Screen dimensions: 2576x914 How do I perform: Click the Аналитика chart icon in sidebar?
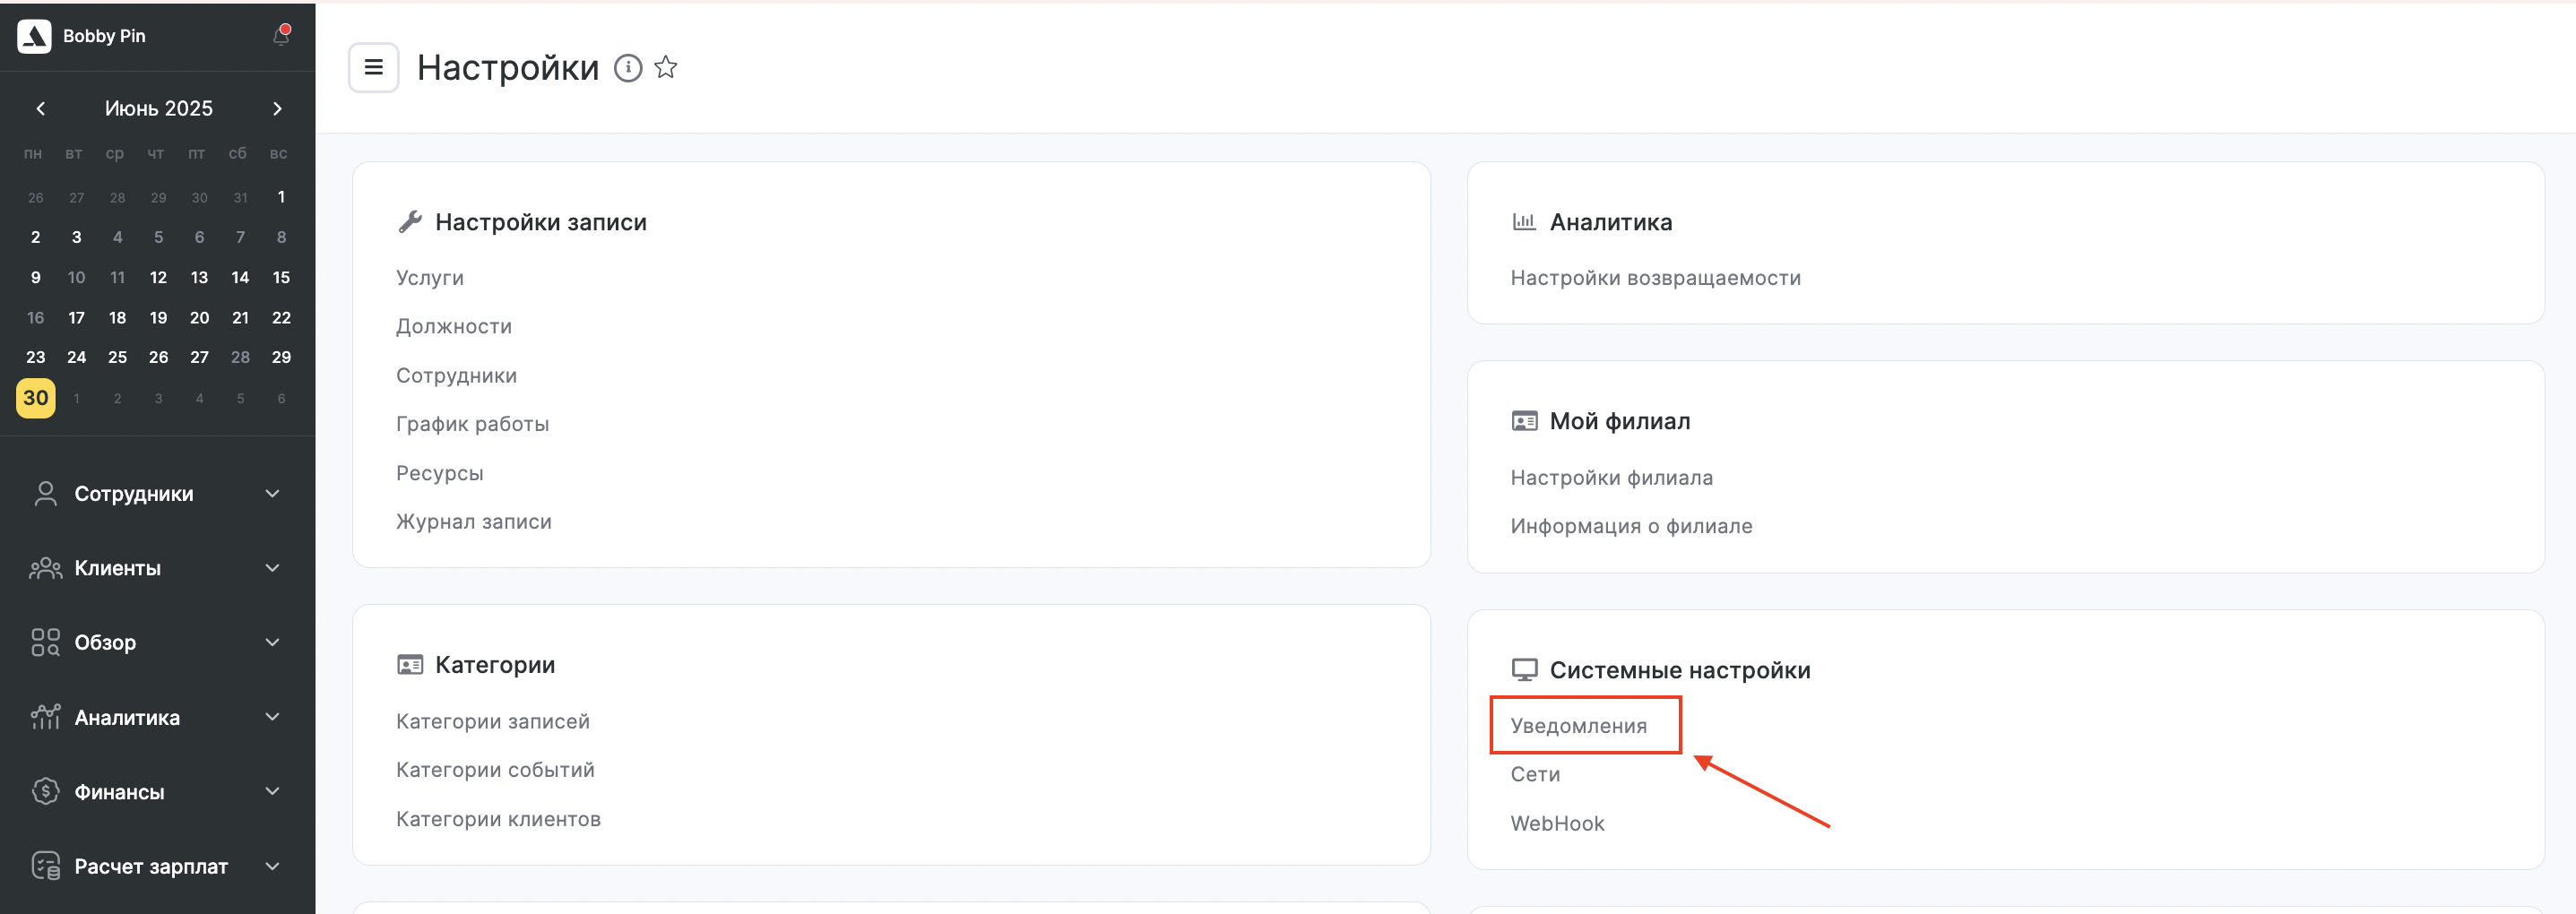click(x=45, y=717)
